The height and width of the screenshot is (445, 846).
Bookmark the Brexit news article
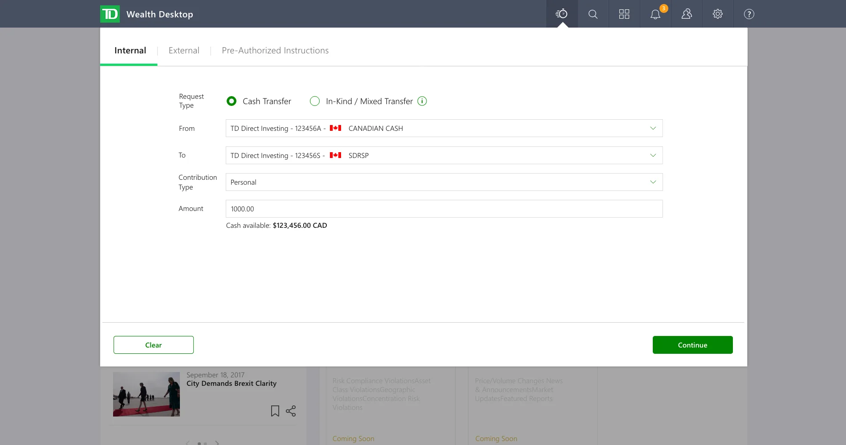click(x=275, y=411)
